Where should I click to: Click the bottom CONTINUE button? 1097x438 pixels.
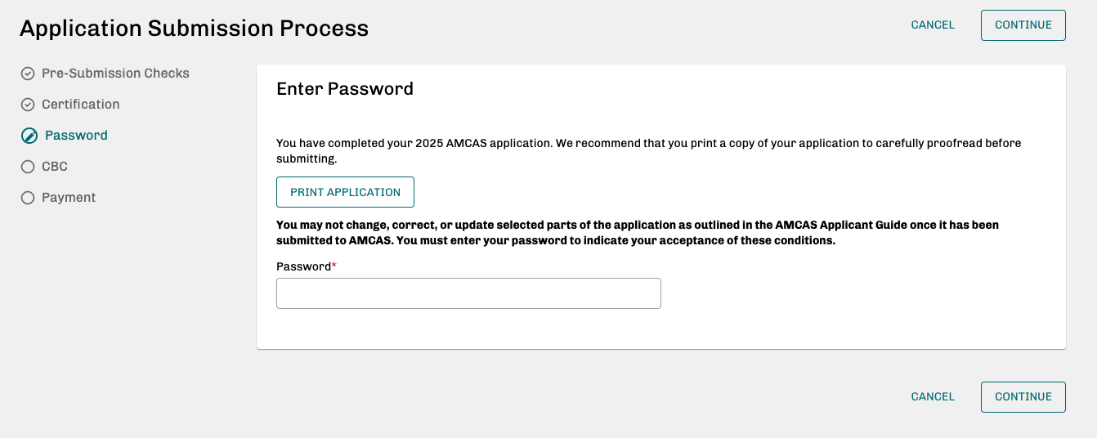(x=1023, y=396)
